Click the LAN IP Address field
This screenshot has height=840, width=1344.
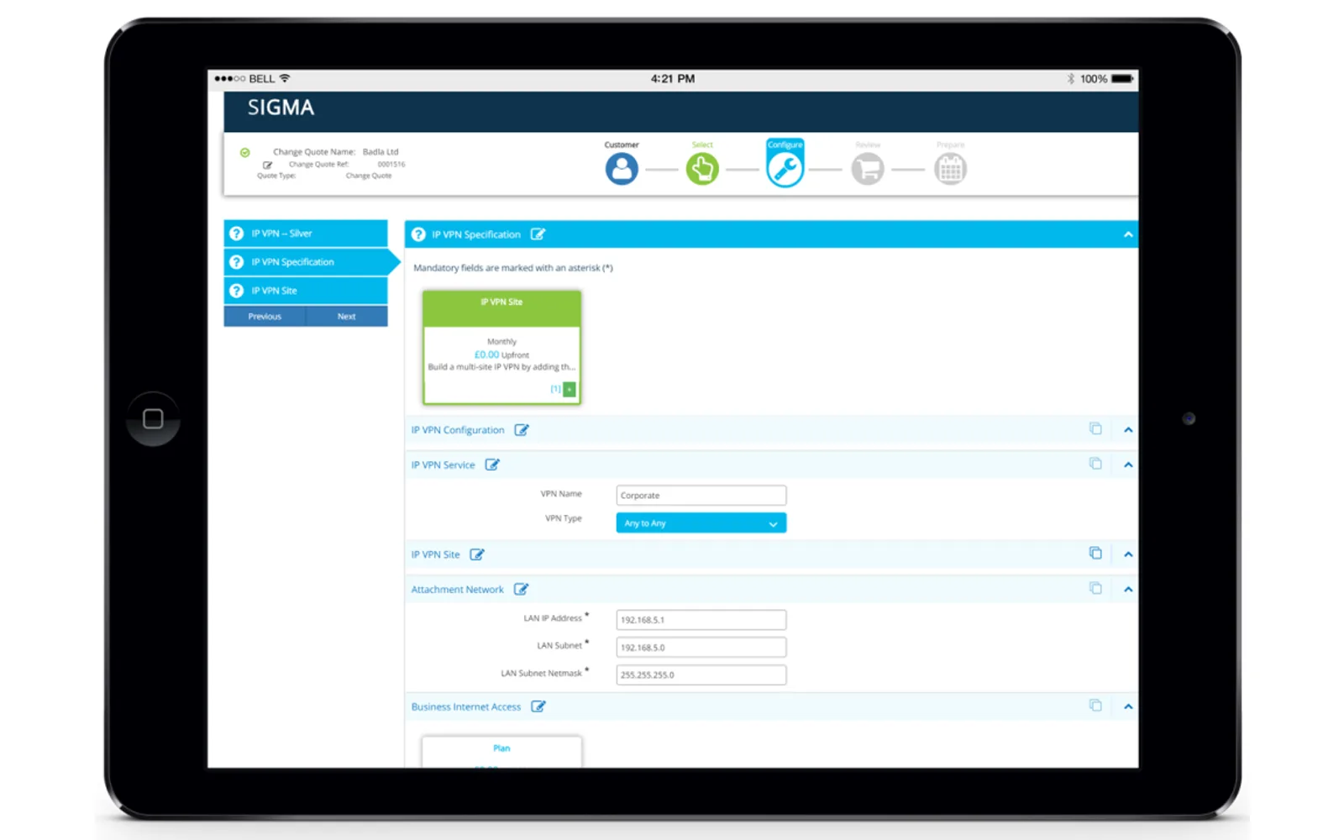tap(701, 620)
